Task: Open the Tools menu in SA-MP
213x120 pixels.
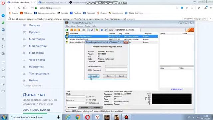Action: (x=87, y=26)
